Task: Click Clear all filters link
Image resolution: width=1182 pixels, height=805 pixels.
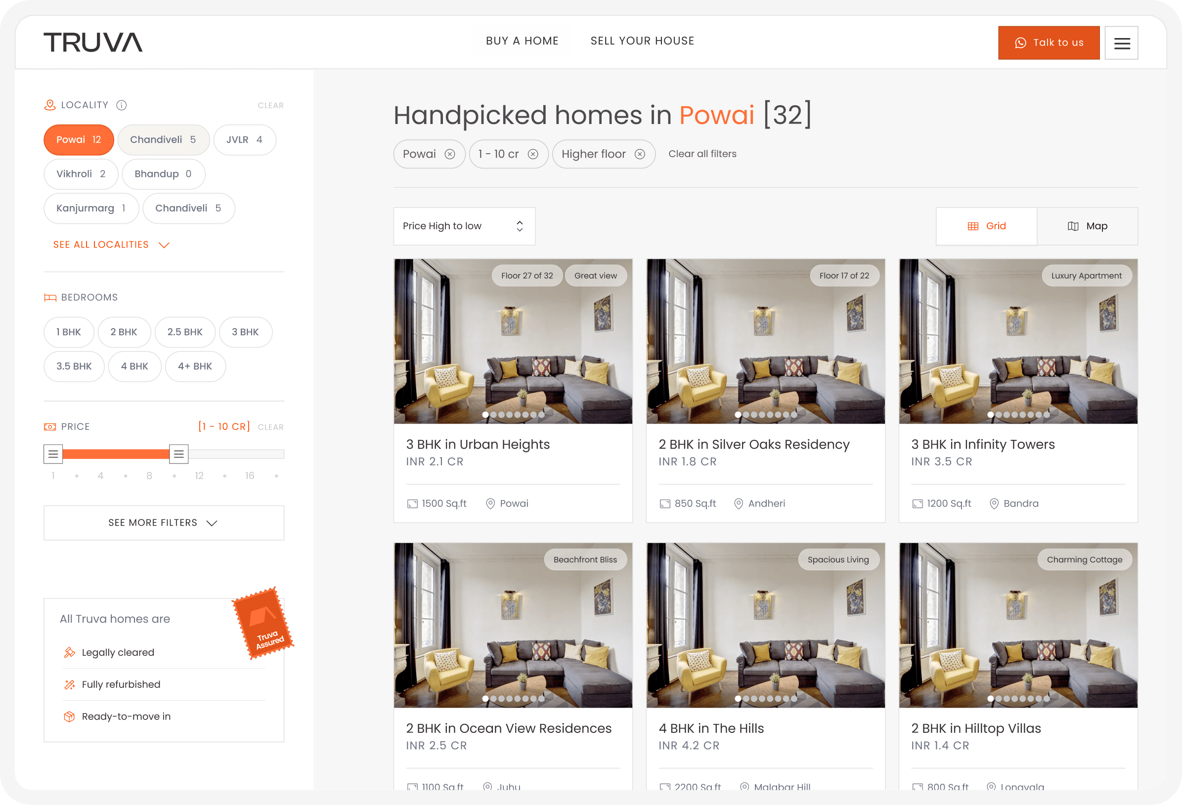Action: (x=702, y=154)
